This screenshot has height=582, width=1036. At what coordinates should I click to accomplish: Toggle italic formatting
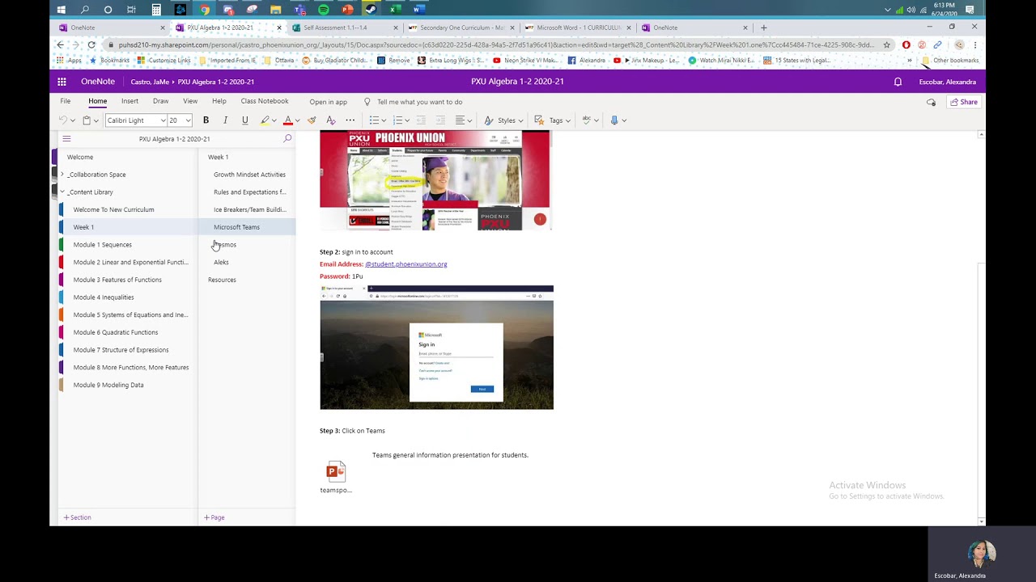coord(225,120)
